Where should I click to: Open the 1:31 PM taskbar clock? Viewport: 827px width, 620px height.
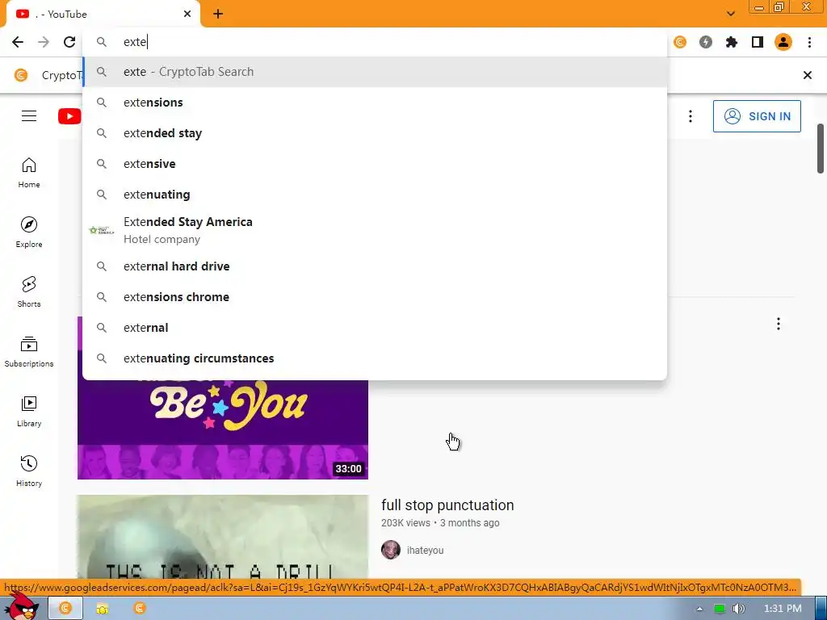click(x=783, y=609)
